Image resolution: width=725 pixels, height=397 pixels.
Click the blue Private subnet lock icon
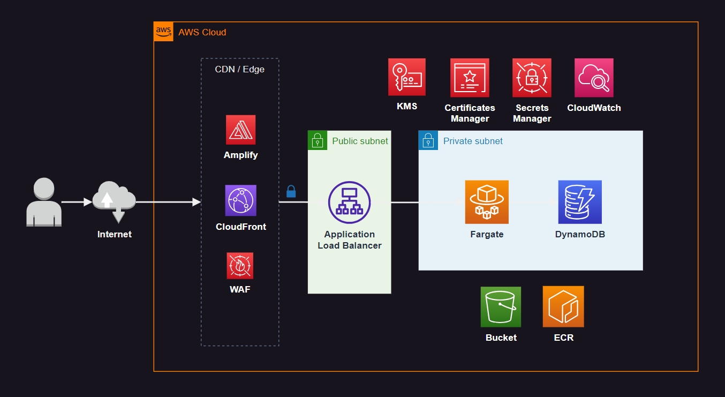428,140
